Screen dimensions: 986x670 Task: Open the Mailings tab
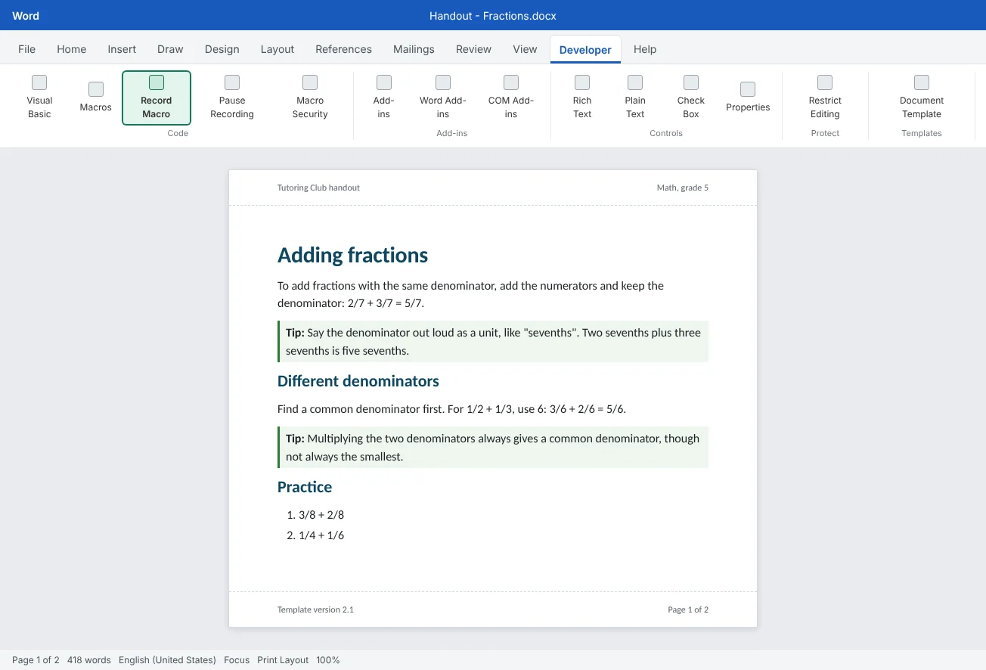(414, 49)
